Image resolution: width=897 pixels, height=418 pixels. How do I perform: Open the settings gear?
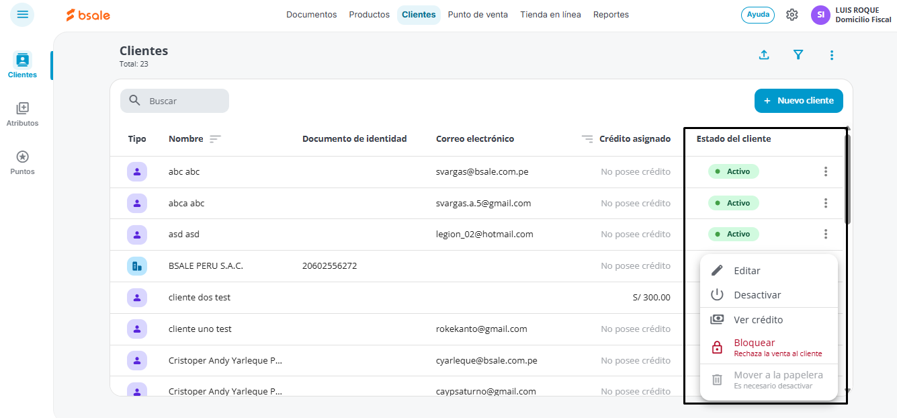coord(792,15)
